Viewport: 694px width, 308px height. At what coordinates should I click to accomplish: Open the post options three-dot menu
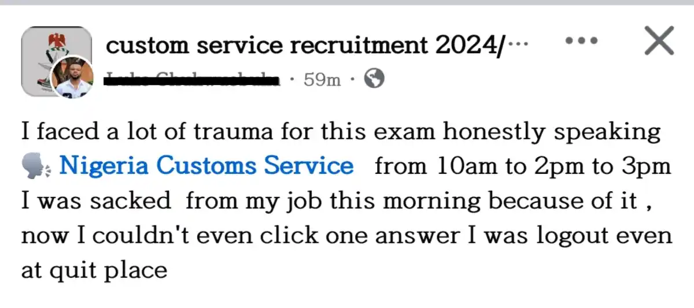tap(583, 42)
